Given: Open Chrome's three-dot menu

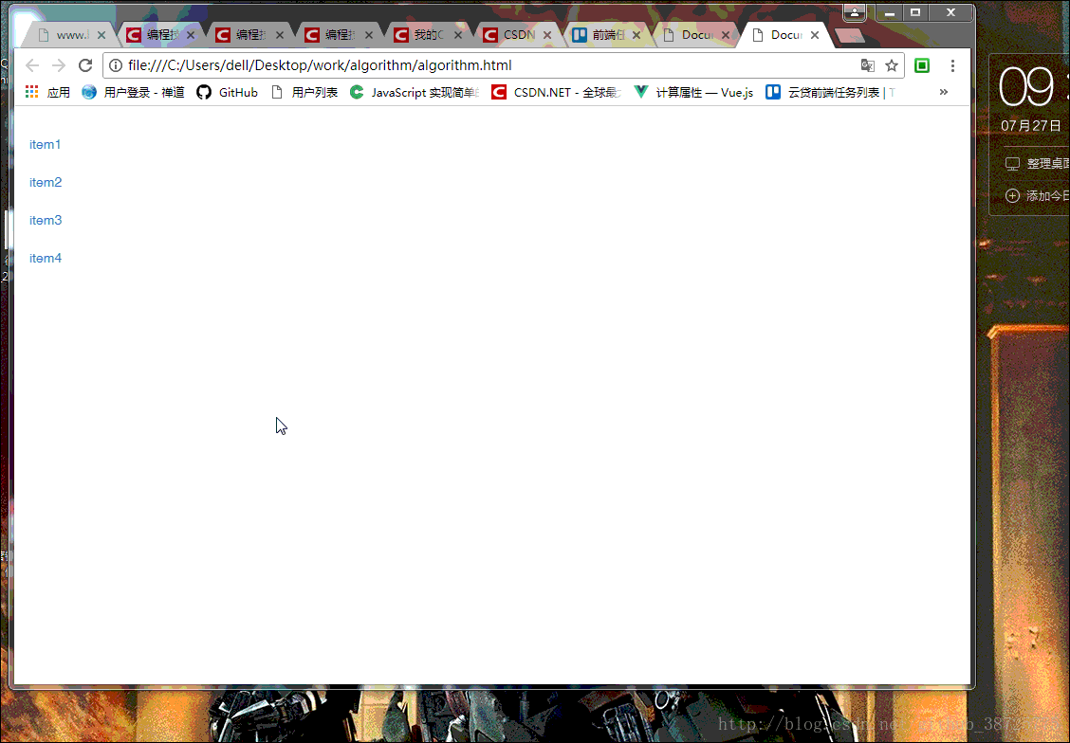Looking at the screenshot, I should [x=952, y=65].
